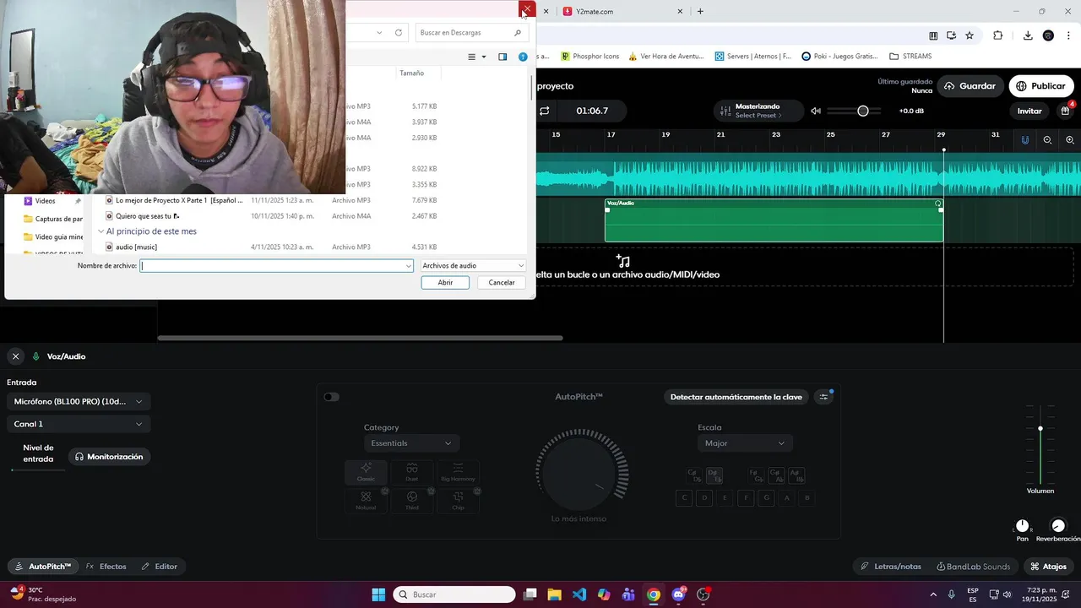Click the refresh icon in file dialog
The height and width of the screenshot is (608, 1081).
pos(399,33)
